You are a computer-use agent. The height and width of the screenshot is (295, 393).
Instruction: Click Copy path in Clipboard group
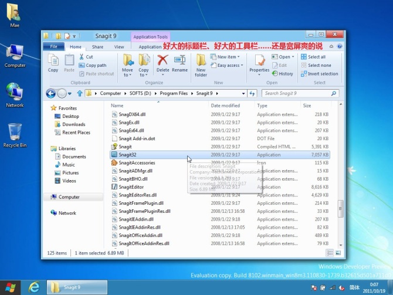pos(93,66)
